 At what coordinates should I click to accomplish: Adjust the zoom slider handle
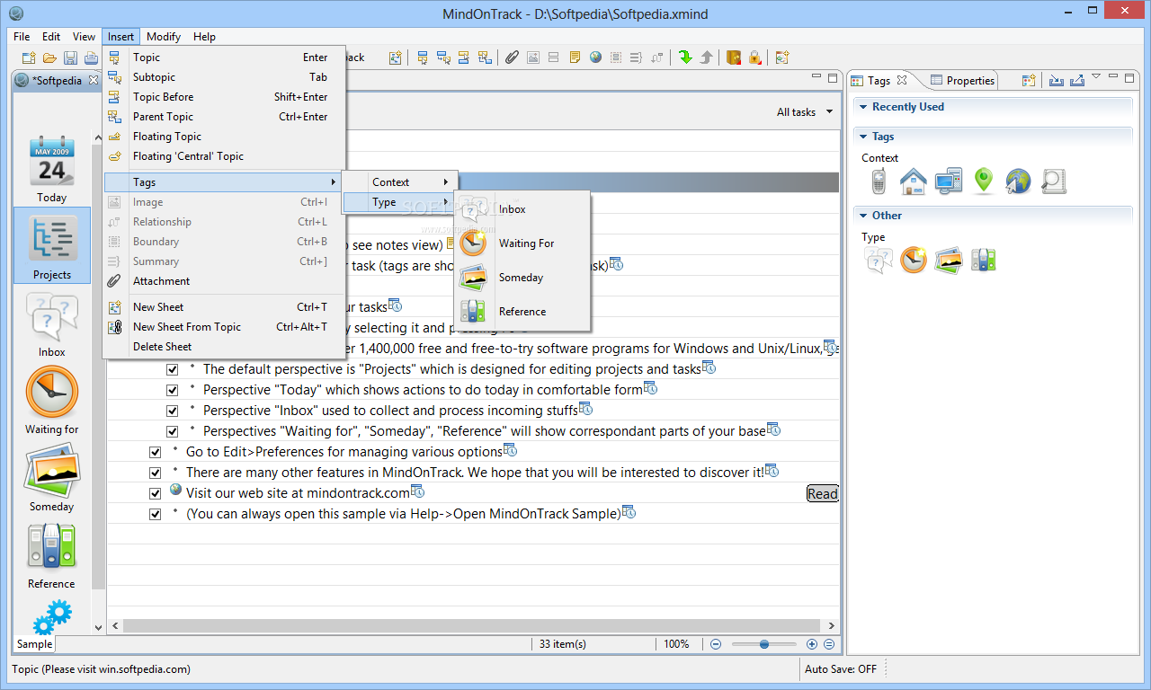(763, 644)
